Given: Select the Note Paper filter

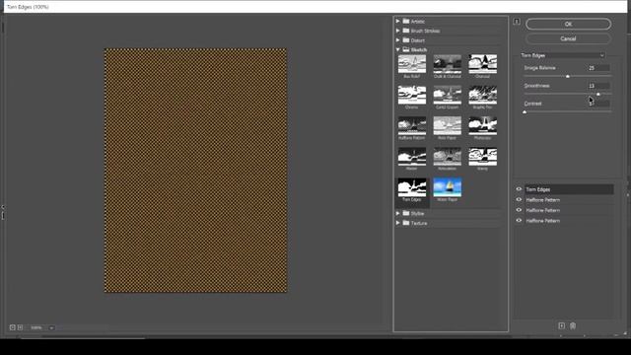Looking at the screenshot, I should (x=447, y=126).
